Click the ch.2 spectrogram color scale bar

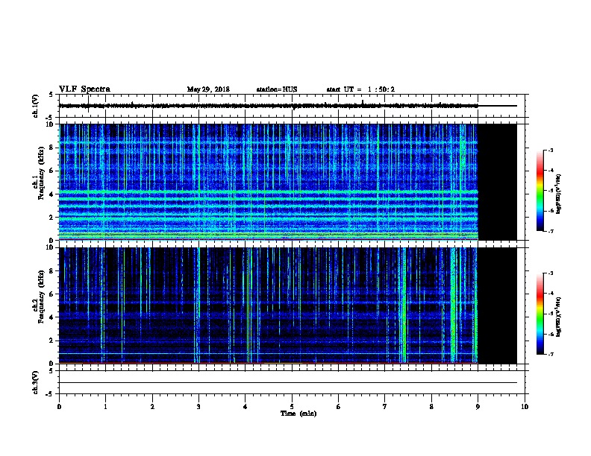[x=540, y=314]
